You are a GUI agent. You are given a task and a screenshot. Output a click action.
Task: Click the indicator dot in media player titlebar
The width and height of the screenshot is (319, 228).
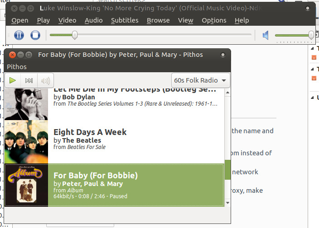(x=308, y=8)
